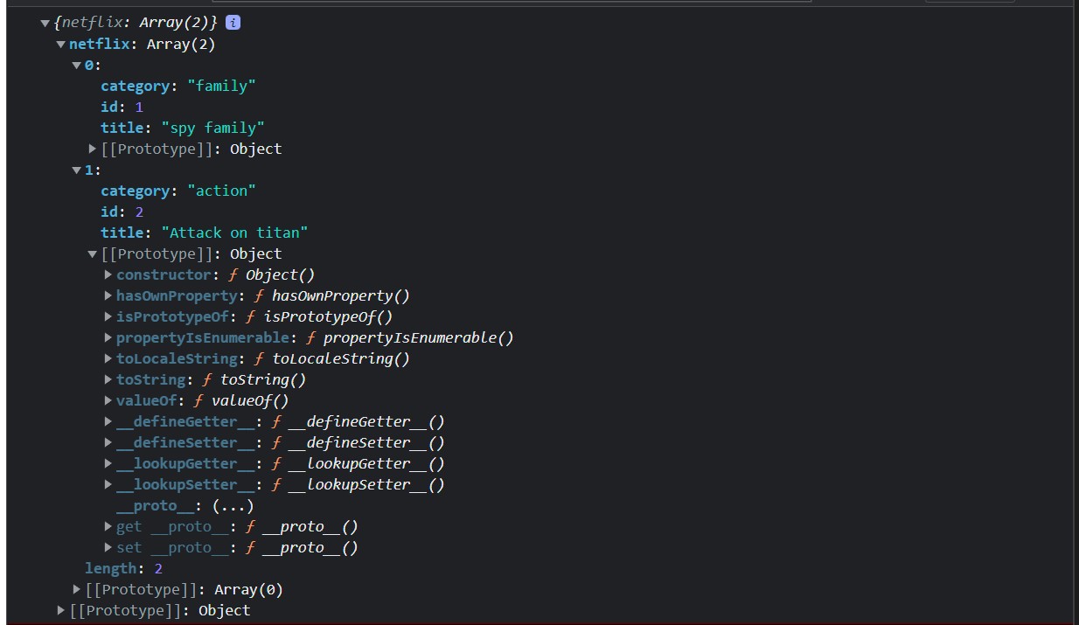The width and height of the screenshot is (1079, 625).
Task: Expand the toString function entry
Action: pos(108,380)
